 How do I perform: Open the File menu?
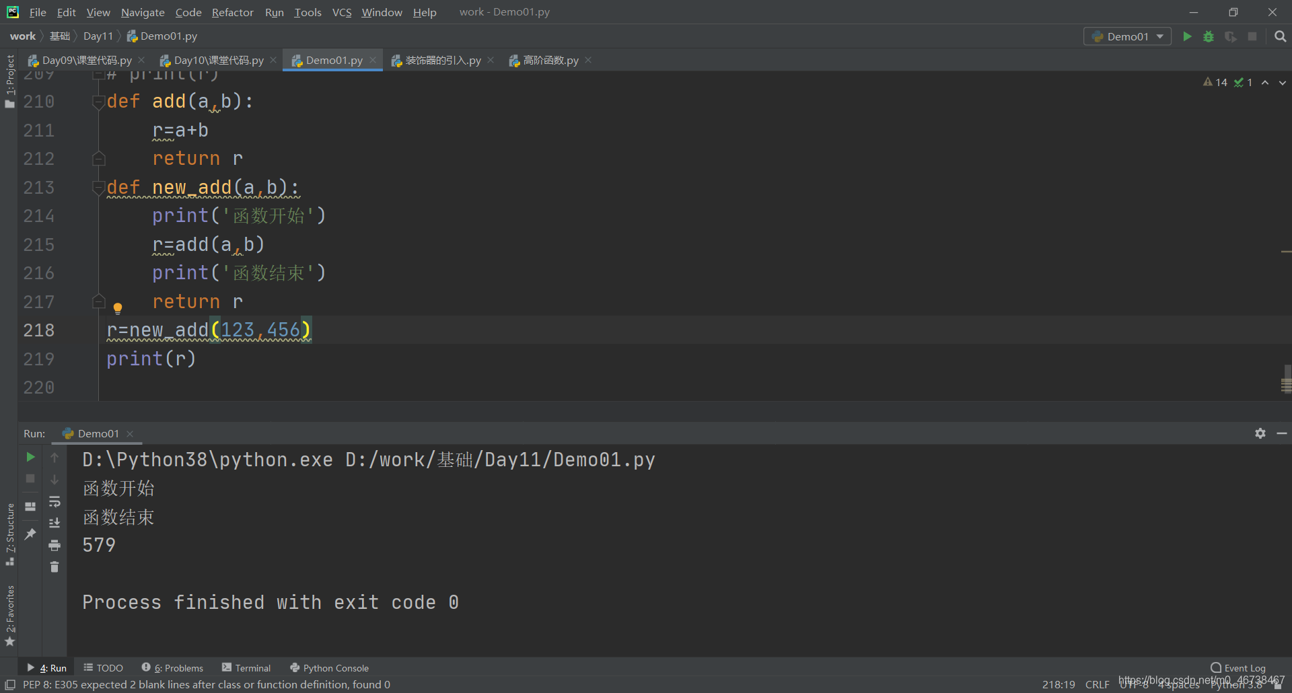(x=38, y=12)
